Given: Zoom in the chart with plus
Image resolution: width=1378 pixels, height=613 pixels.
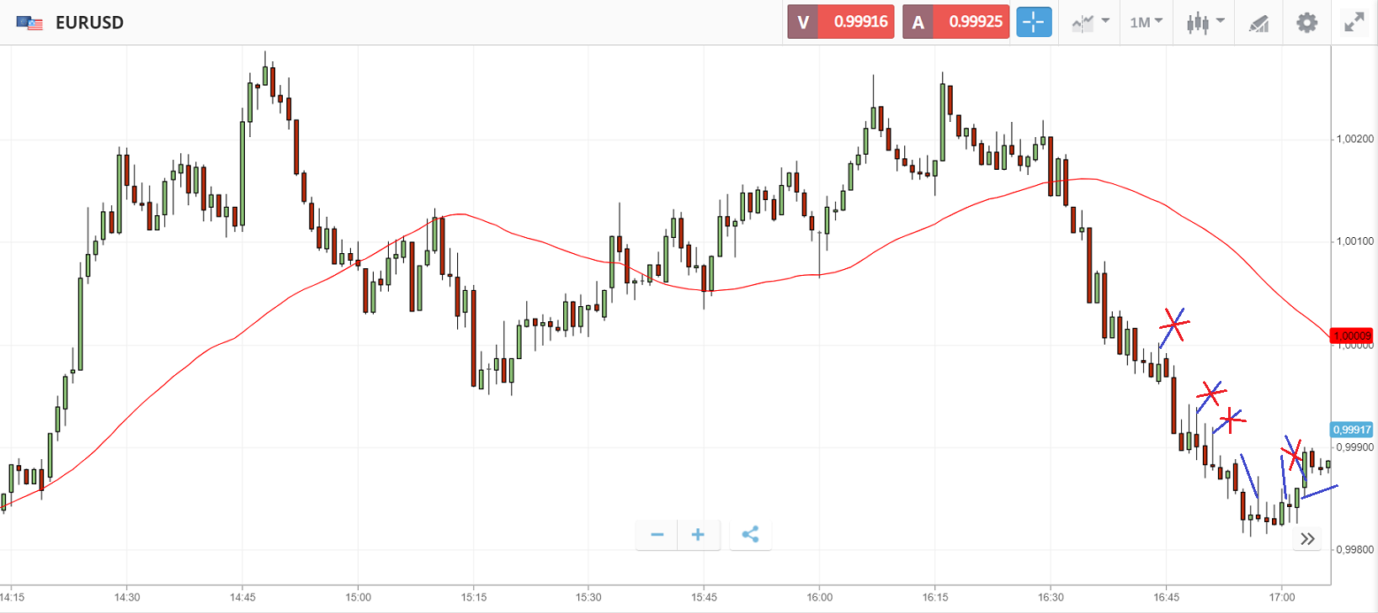Looking at the screenshot, I should [698, 535].
